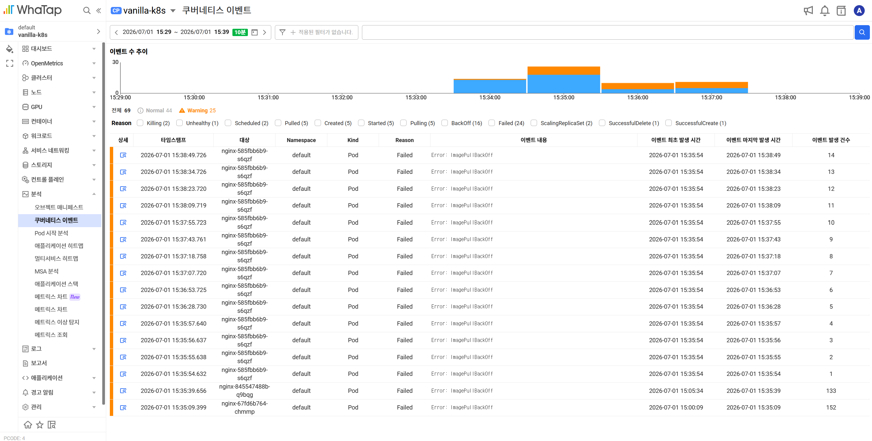
Task: Open the 애플리케이션 히트맵 menu item
Action: (x=59, y=246)
